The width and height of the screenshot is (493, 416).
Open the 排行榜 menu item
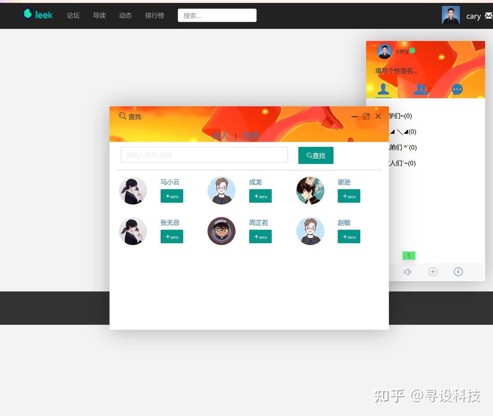(x=155, y=15)
